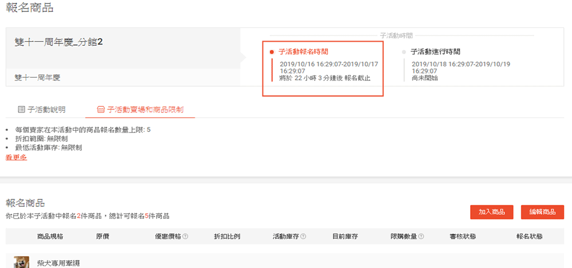Expand restrictions with the 看更多 link
Image resolution: width=572 pixels, height=268 pixels.
pos(16,157)
